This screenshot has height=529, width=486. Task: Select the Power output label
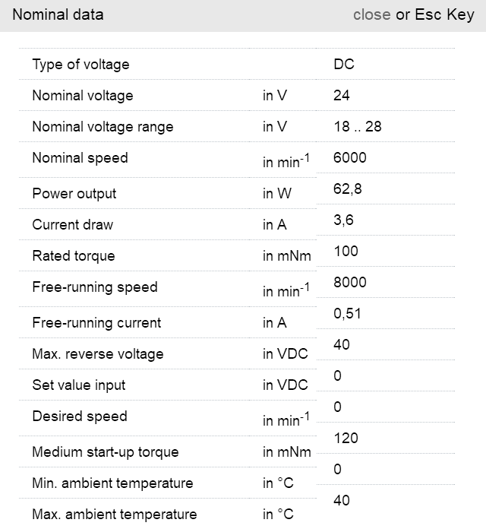pos(74,194)
